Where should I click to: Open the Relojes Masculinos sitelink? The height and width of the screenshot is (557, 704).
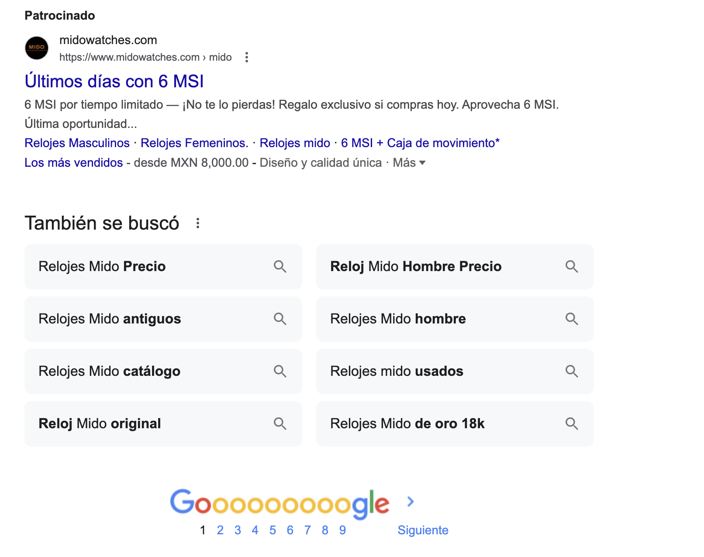click(x=77, y=143)
